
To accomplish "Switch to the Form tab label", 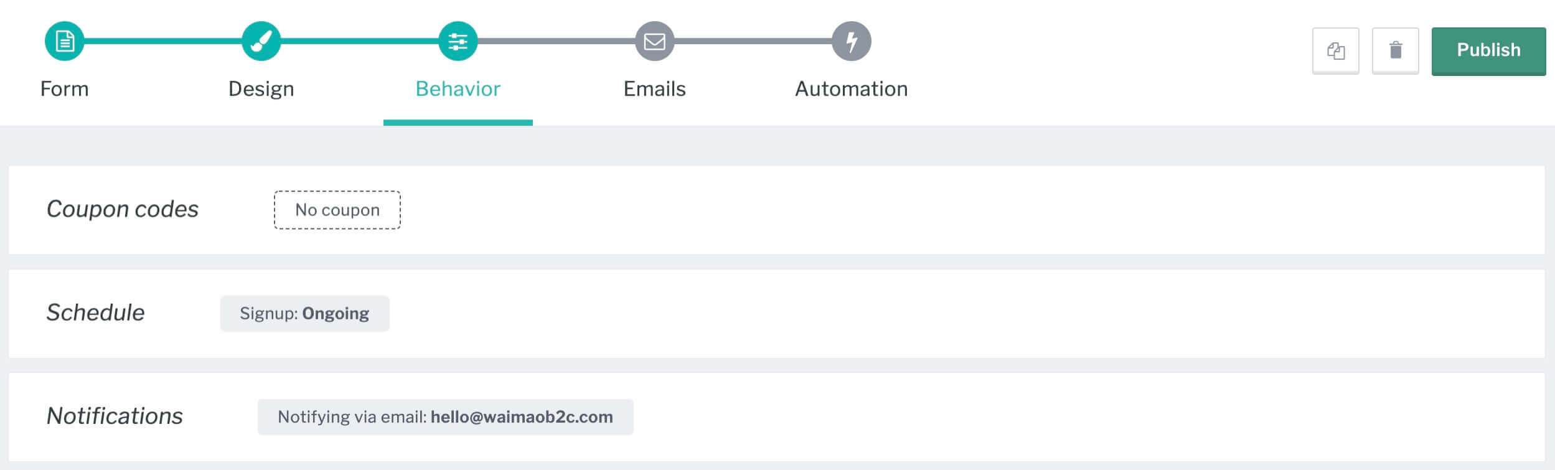I will click(x=64, y=89).
